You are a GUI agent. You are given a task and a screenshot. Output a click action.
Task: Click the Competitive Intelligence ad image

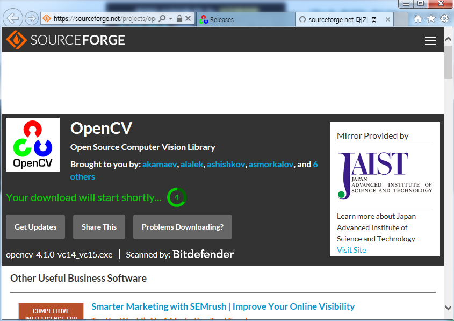pyautogui.click(x=51, y=312)
